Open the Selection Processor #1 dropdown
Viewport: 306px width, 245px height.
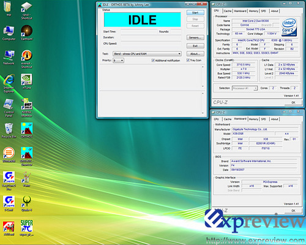(245, 88)
